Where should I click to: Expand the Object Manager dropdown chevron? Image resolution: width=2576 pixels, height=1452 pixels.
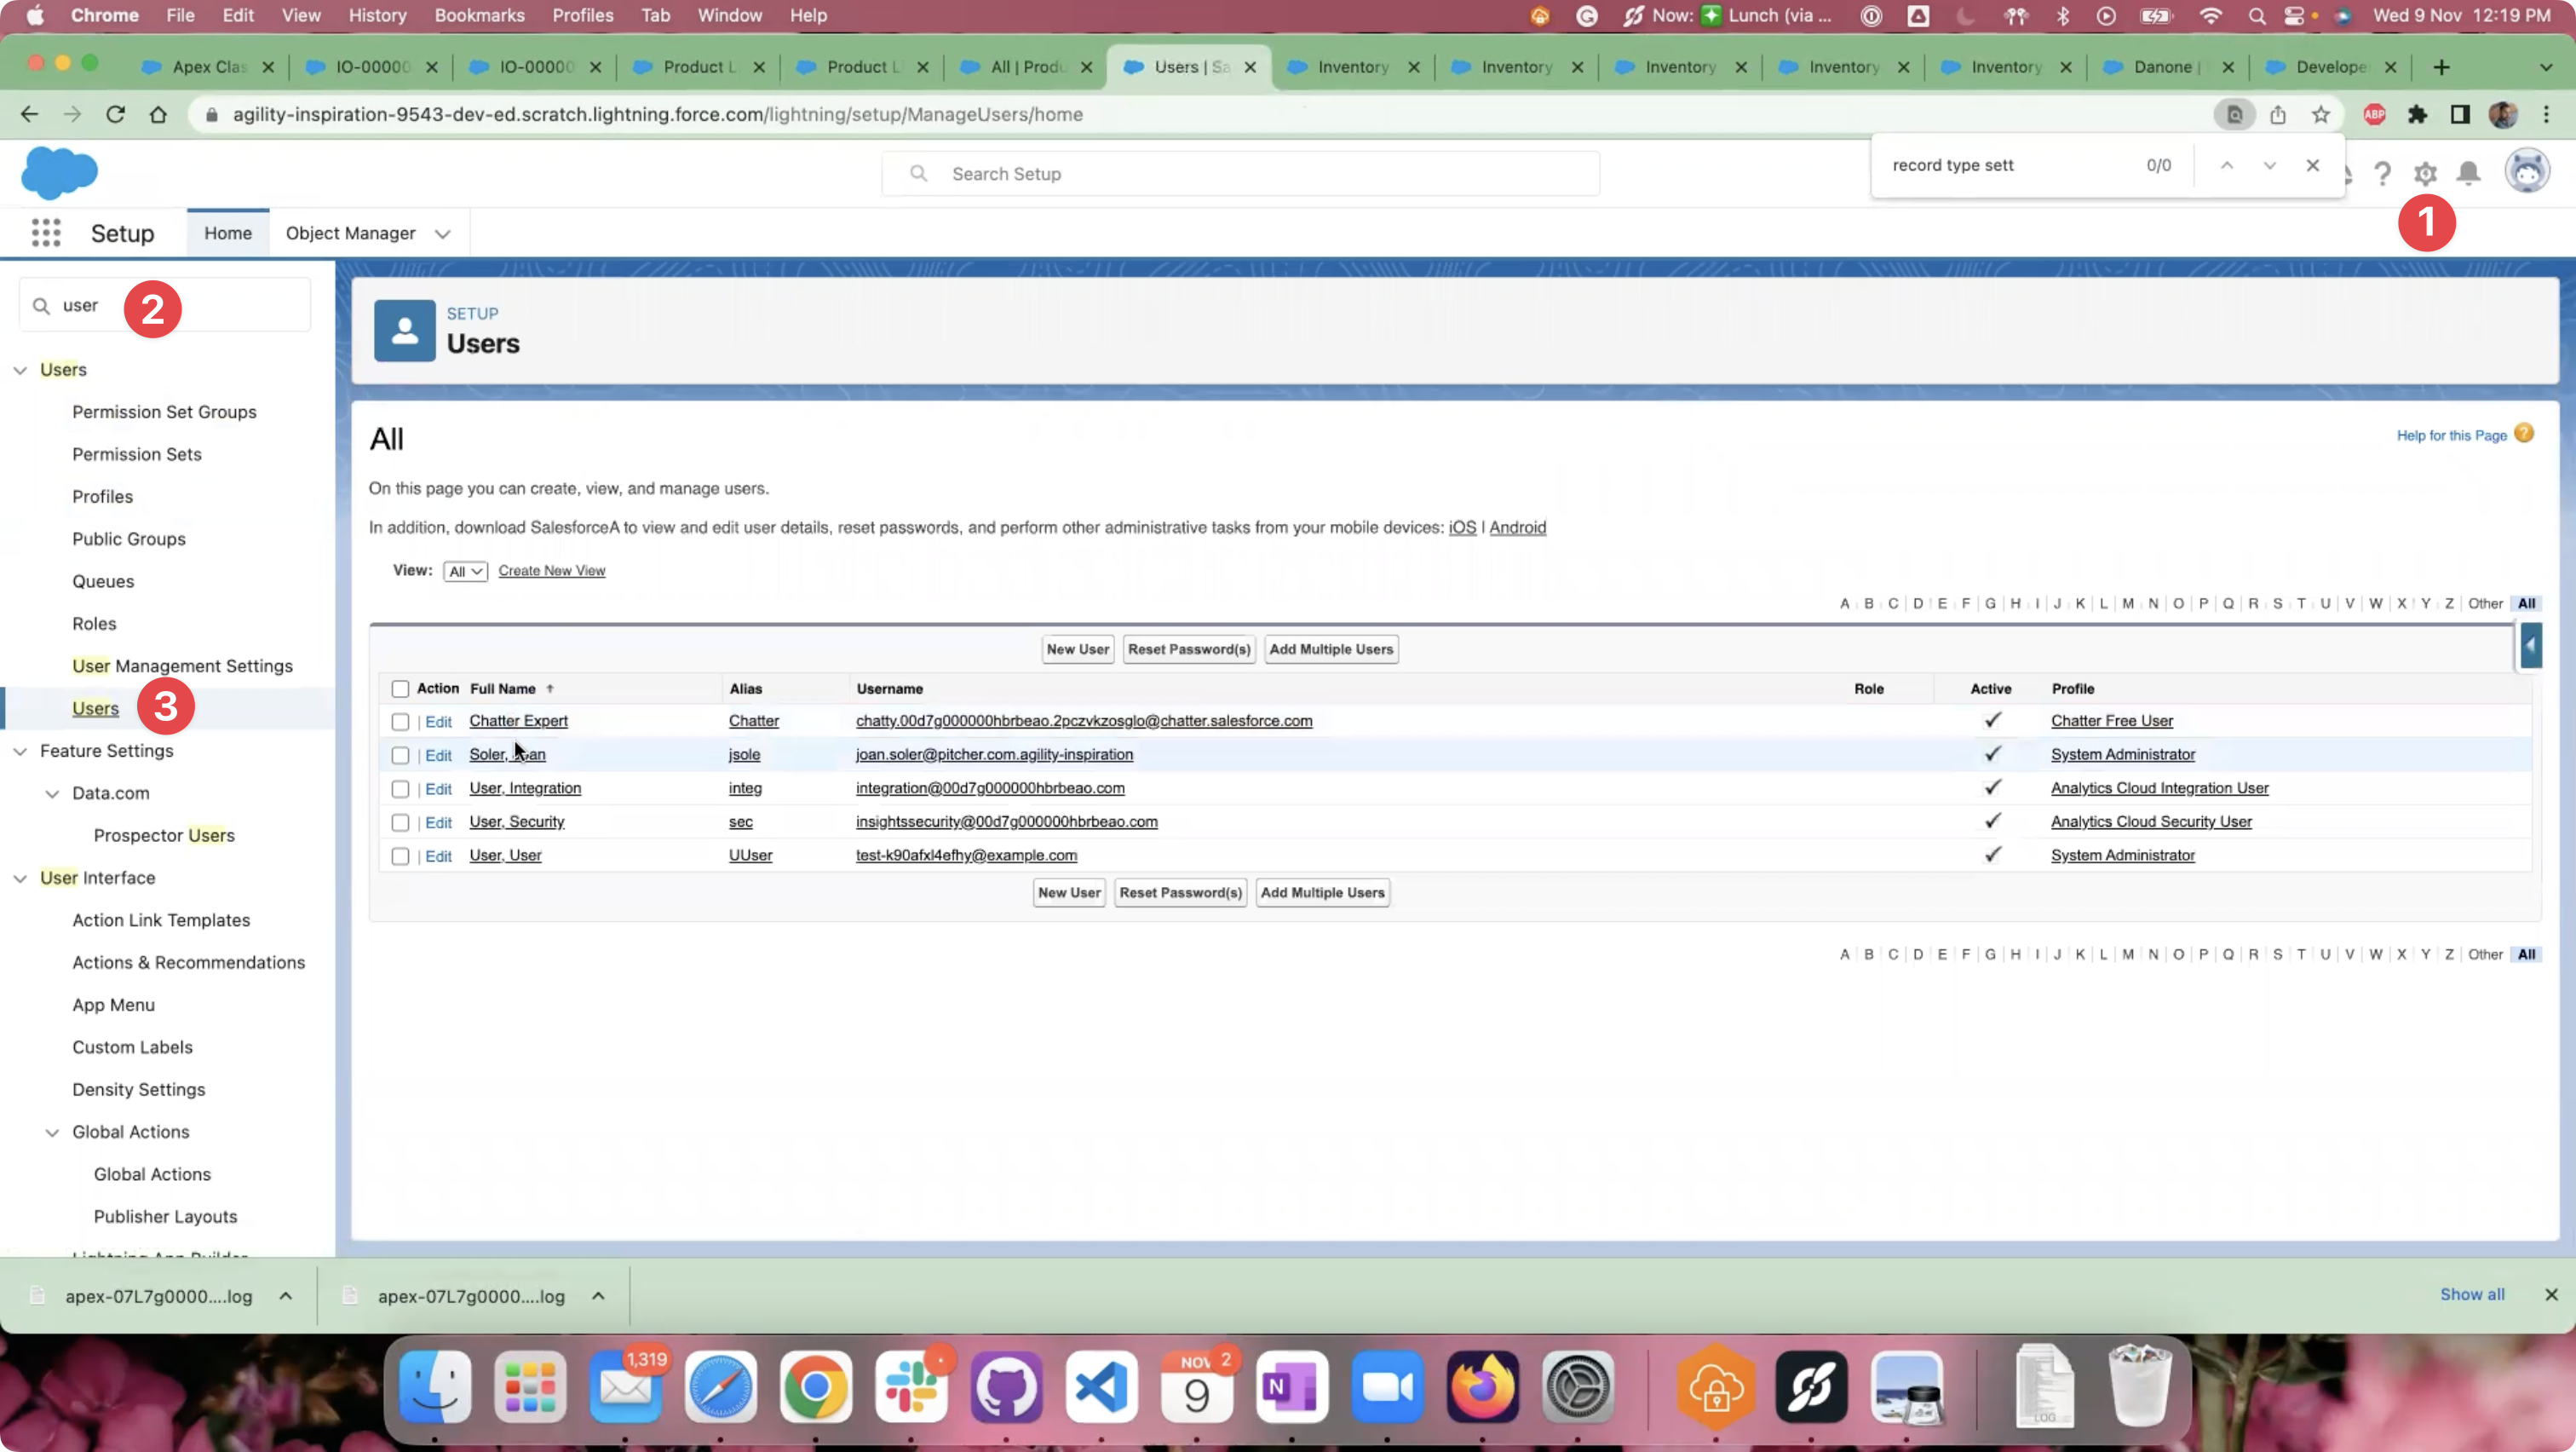coord(442,234)
